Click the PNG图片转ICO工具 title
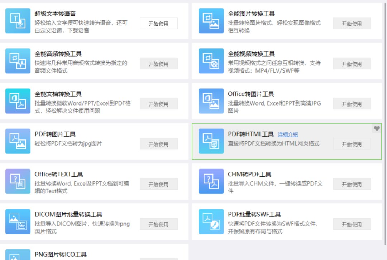The width and height of the screenshot is (387, 260). [61, 255]
